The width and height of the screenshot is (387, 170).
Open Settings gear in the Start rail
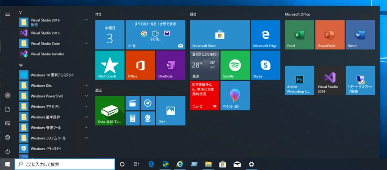point(8,137)
